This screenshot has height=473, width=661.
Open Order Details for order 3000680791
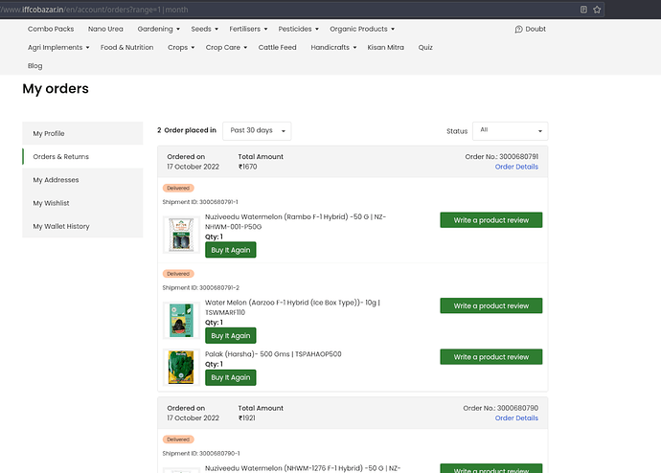click(x=516, y=167)
